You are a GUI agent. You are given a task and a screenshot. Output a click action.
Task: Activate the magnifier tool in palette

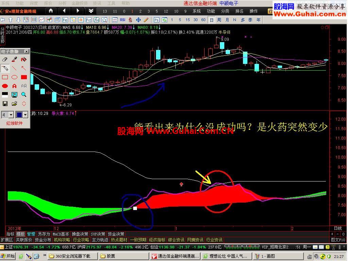[x=24, y=95]
